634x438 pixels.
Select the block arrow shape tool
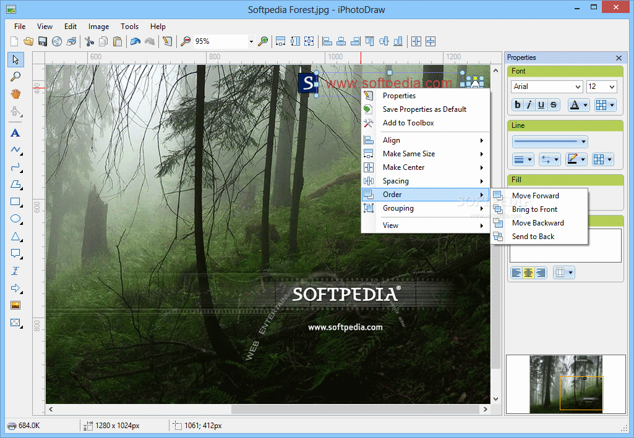(x=15, y=288)
